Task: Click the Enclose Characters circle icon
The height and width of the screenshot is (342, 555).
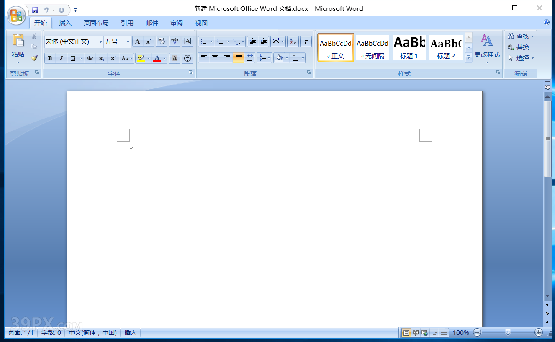Action: point(188,58)
